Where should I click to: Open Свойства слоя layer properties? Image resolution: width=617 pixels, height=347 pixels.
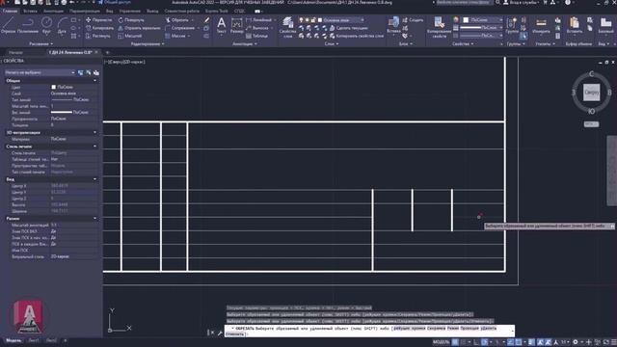point(287,27)
